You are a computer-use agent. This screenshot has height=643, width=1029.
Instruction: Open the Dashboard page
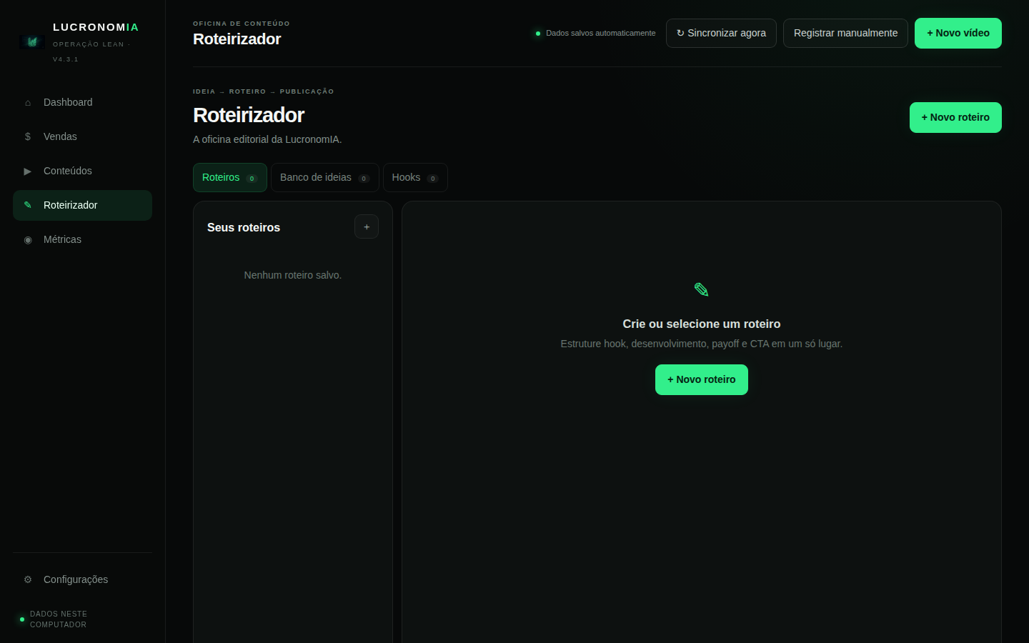[x=82, y=102]
